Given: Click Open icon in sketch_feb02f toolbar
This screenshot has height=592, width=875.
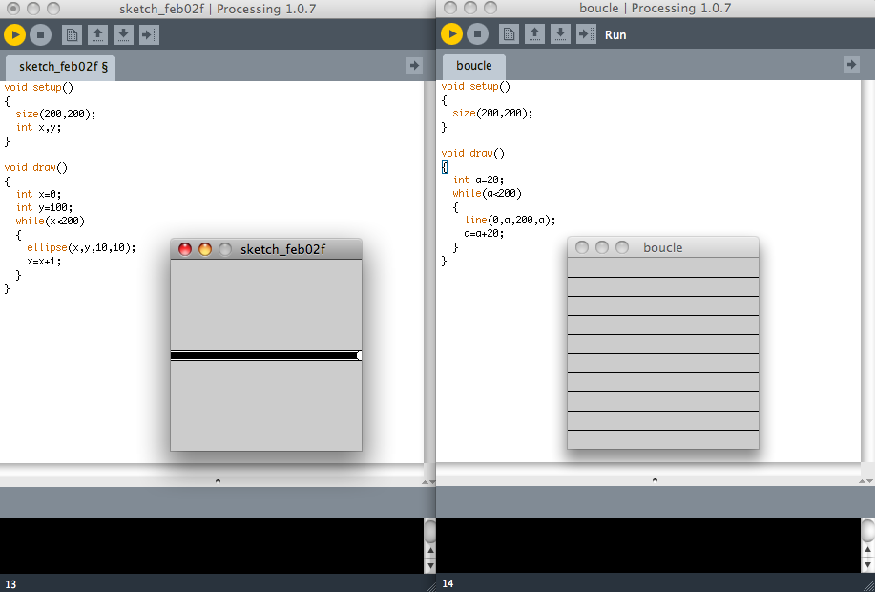Looking at the screenshot, I should coord(97,35).
